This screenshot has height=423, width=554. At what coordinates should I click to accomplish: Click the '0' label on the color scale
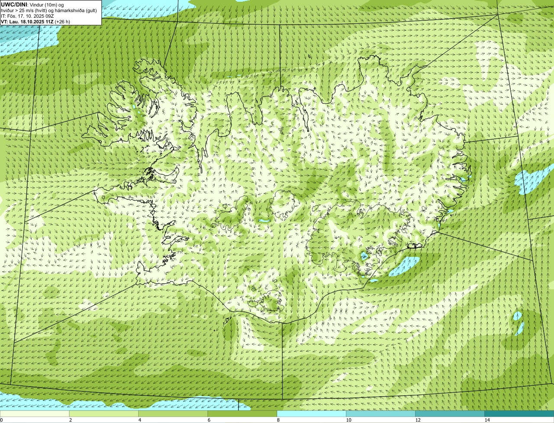(x=1, y=420)
